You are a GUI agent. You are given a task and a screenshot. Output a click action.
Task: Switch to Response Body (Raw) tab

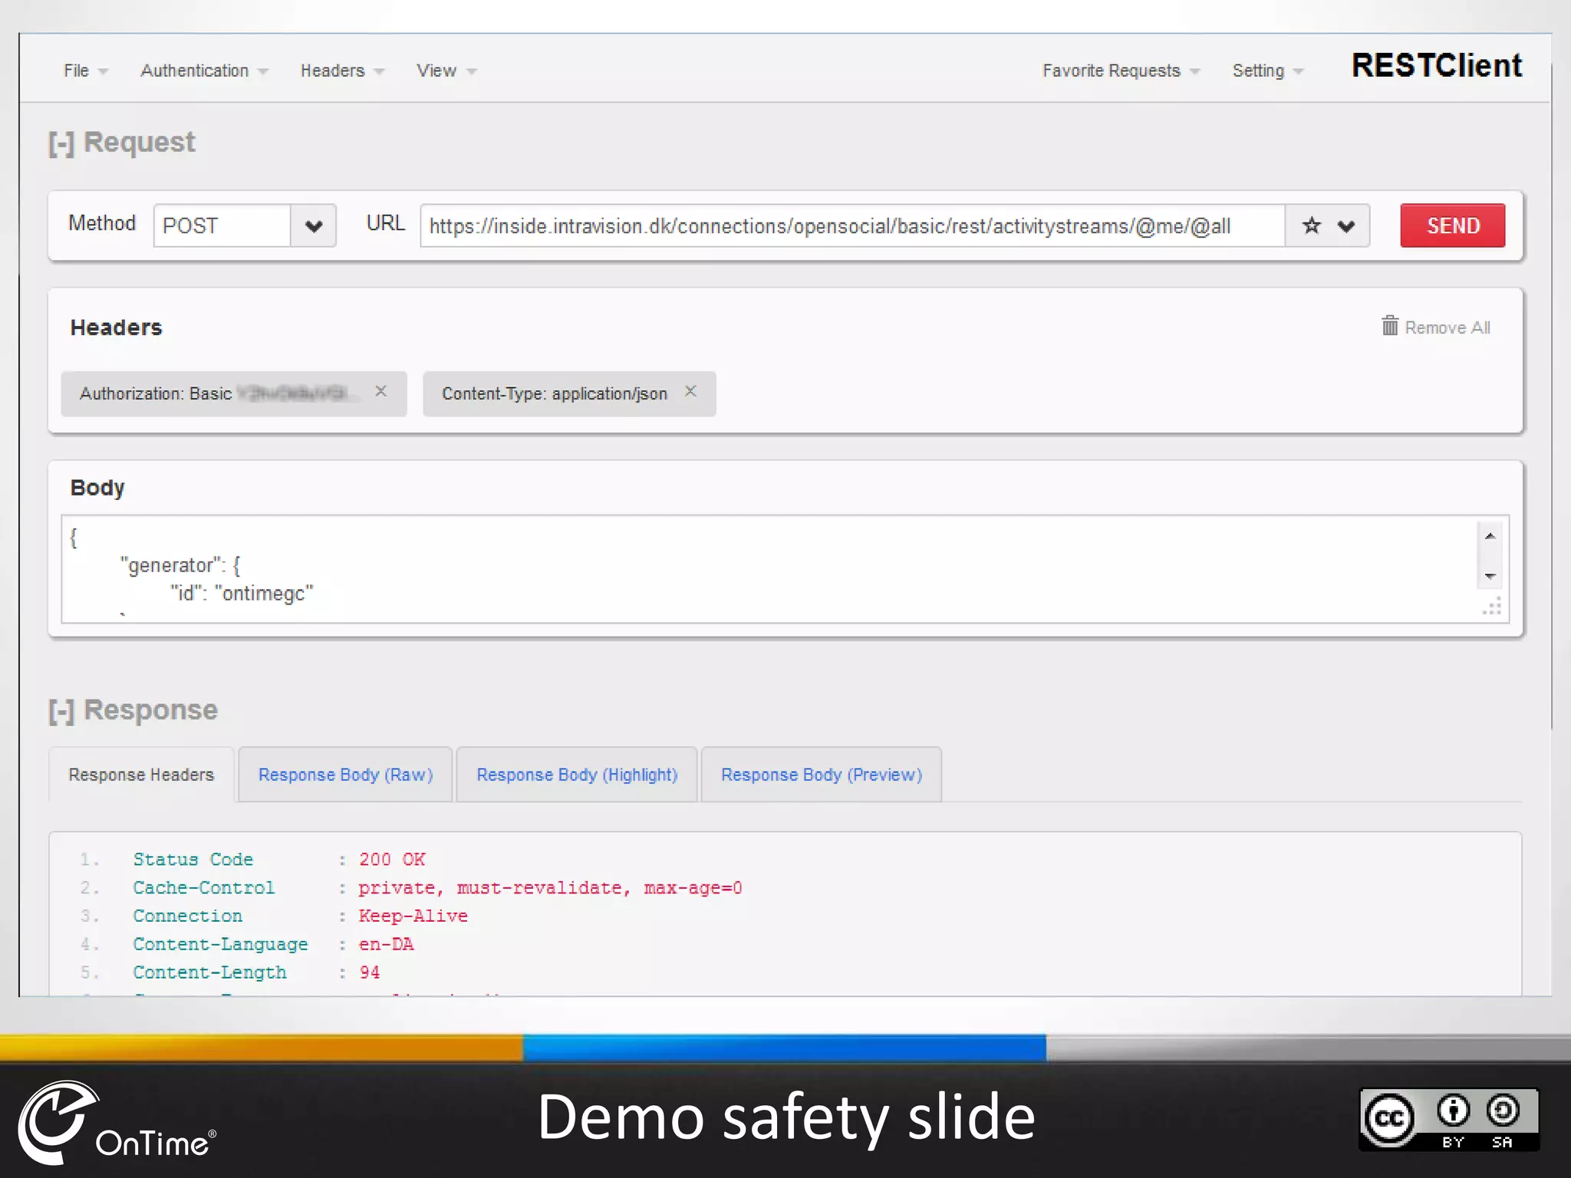pyautogui.click(x=345, y=775)
